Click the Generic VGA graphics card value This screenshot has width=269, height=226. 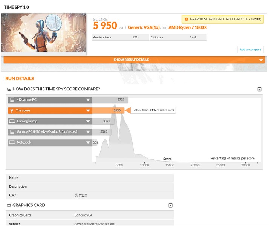click(x=83, y=215)
